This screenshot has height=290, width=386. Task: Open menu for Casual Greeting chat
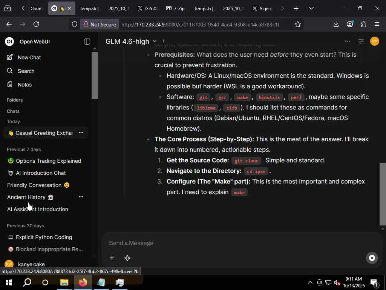coord(81,133)
